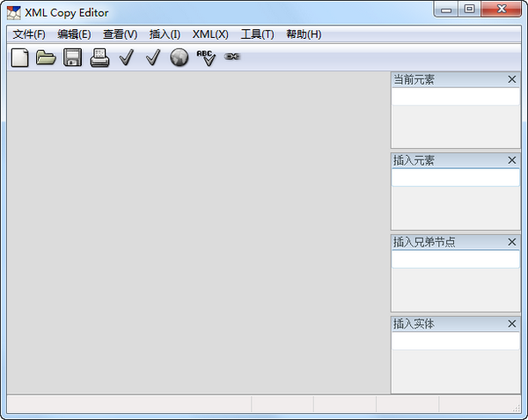
Task: Open the XML(X) menu
Action: click(x=210, y=34)
